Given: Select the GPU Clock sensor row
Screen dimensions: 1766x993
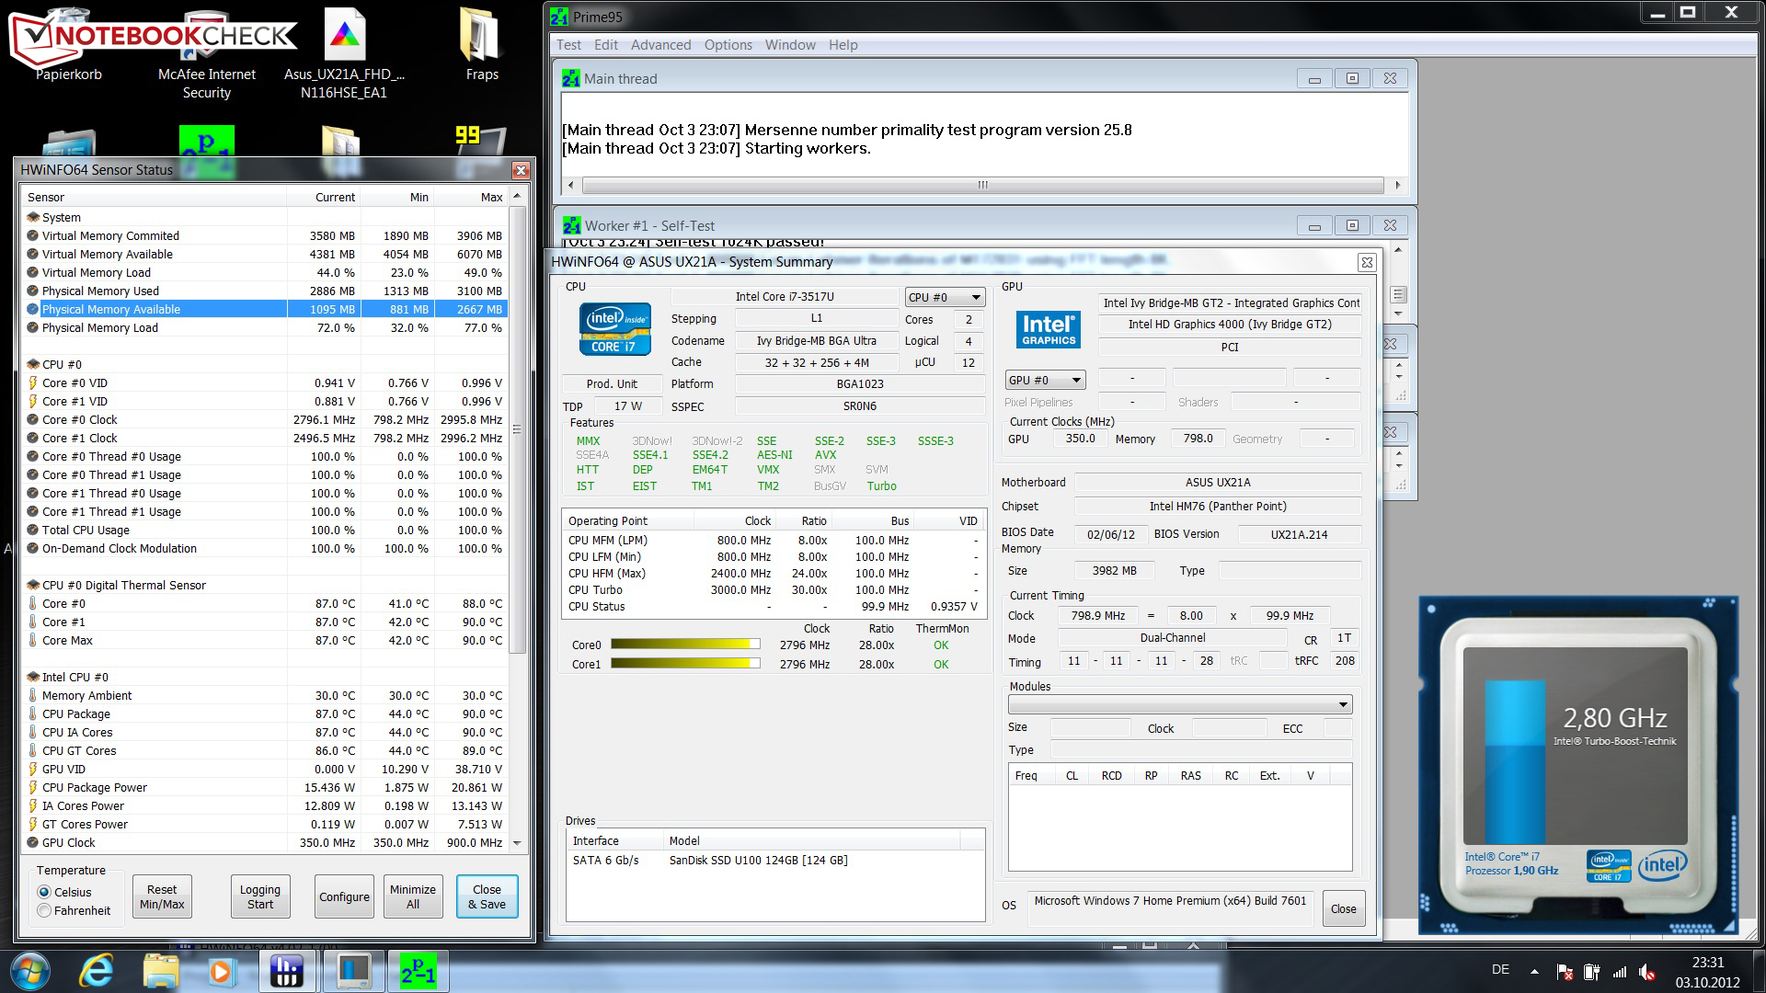Looking at the screenshot, I should (265, 842).
